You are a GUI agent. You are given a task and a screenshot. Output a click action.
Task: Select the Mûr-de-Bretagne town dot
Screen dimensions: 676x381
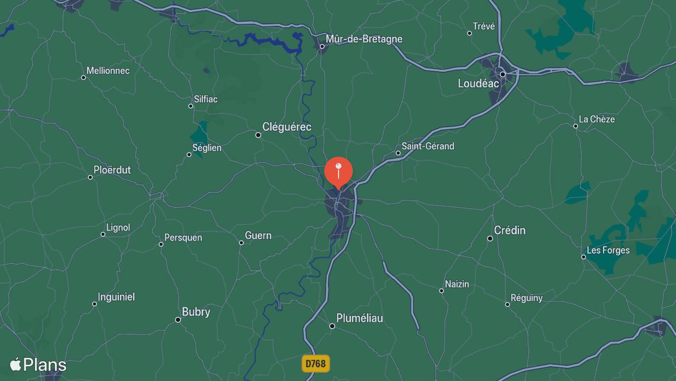click(322, 46)
